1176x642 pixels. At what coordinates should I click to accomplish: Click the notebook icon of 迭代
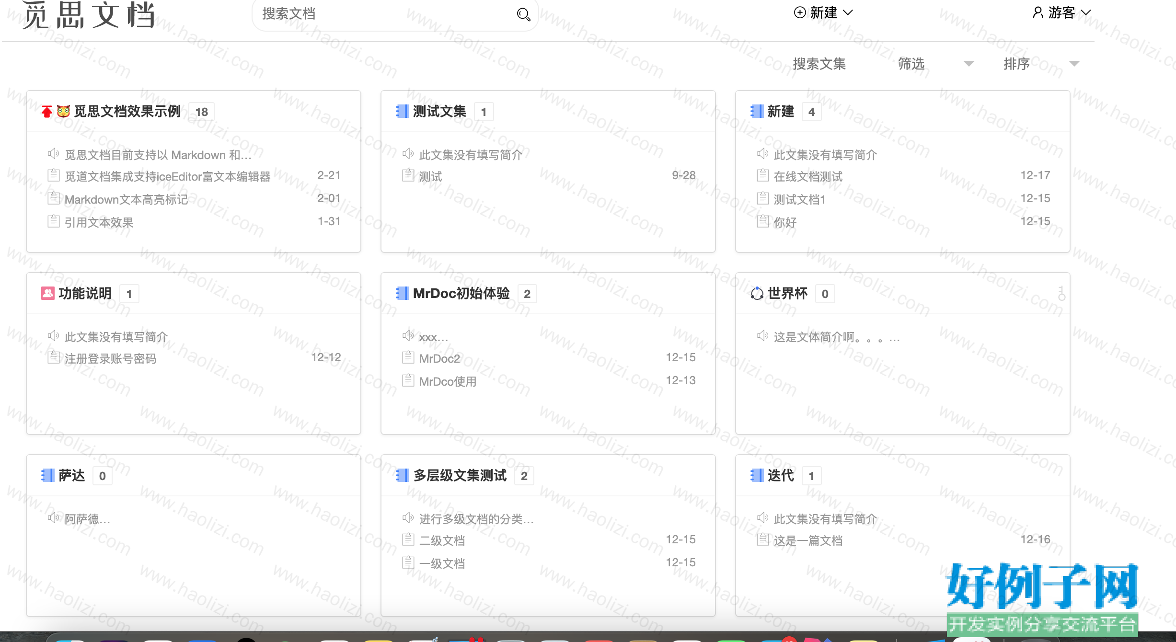pos(757,475)
